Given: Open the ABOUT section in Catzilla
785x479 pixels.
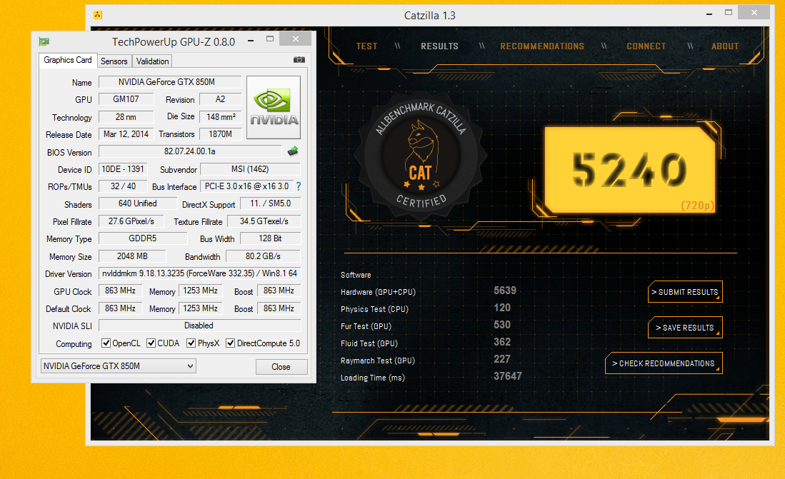Looking at the screenshot, I should (x=725, y=46).
